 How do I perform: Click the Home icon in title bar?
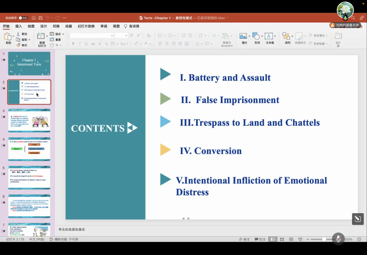point(34,18)
